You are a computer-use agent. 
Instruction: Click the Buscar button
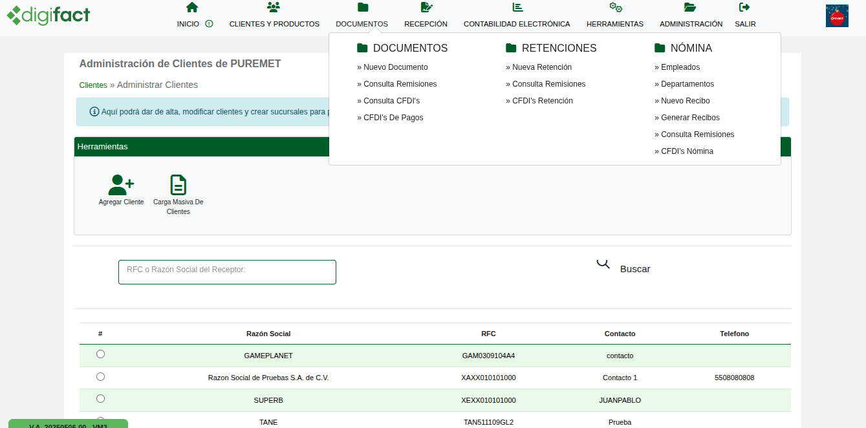tap(635, 269)
